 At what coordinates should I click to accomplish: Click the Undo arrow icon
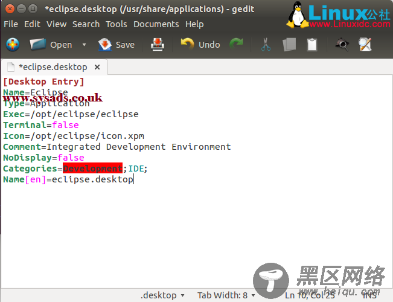(187, 44)
